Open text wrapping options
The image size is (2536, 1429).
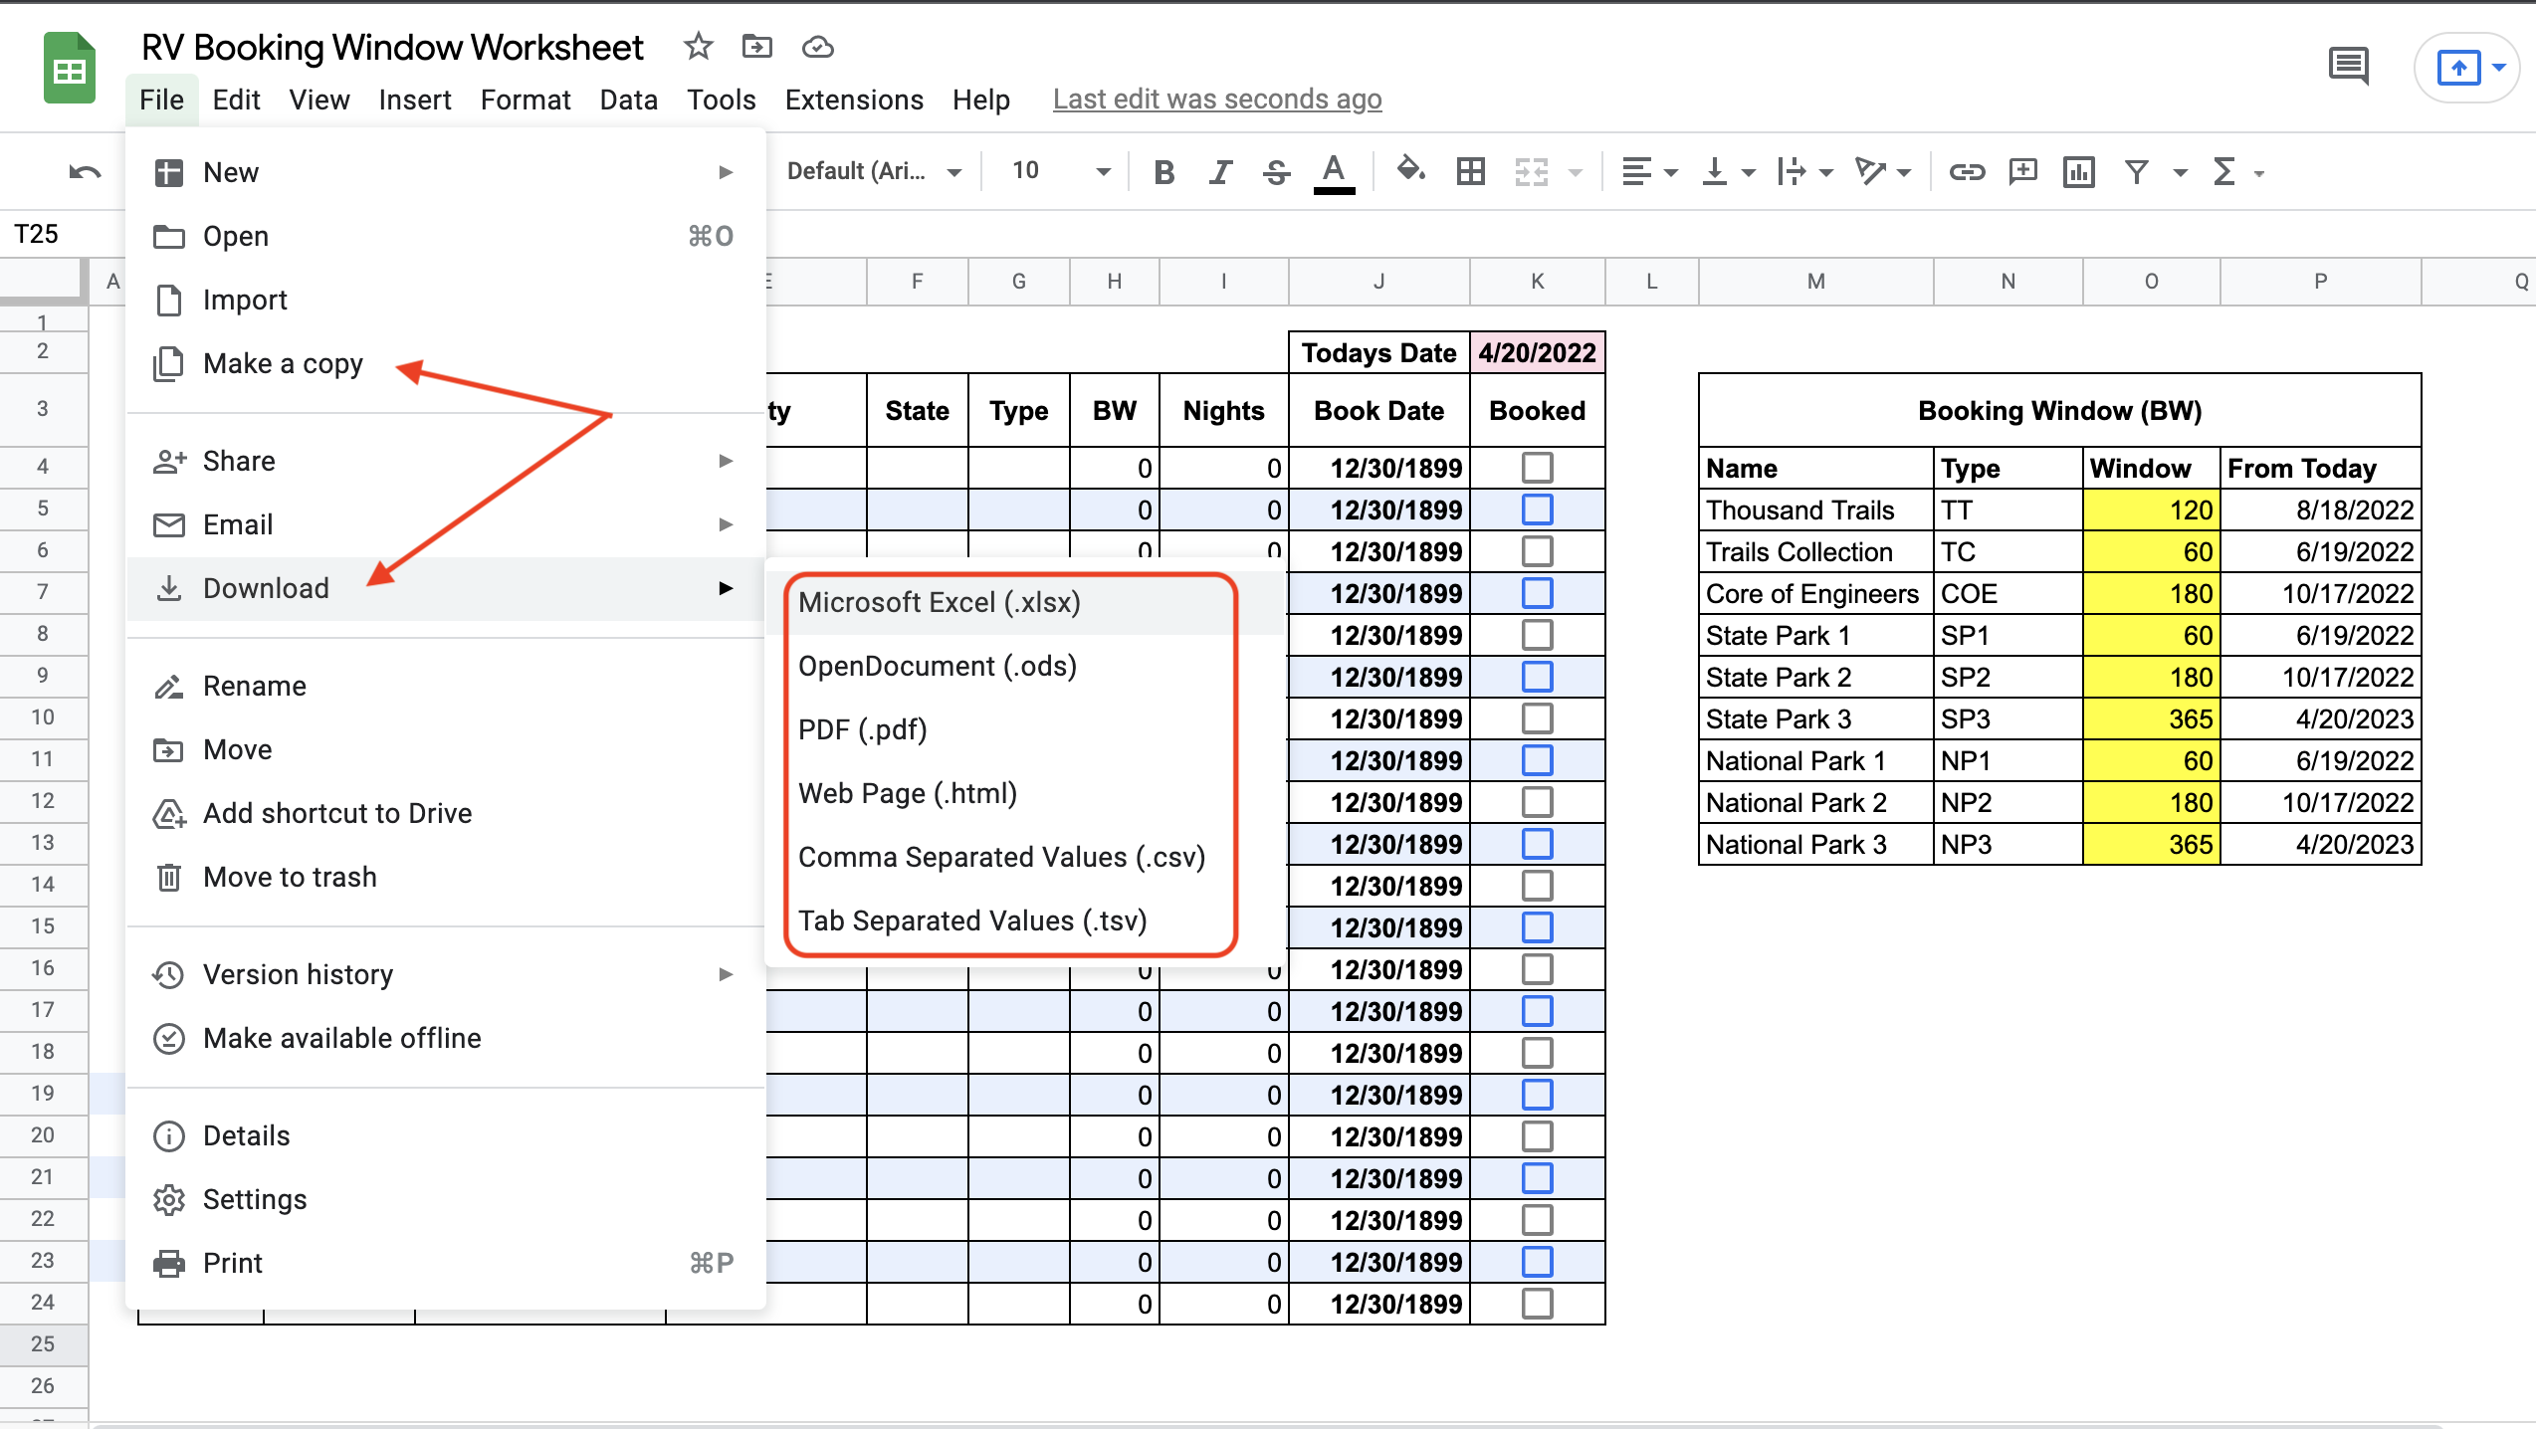(1804, 172)
